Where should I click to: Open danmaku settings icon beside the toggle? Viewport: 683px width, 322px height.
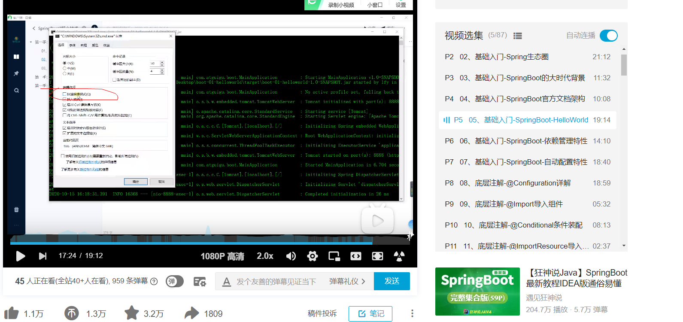[x=200, y=282]
